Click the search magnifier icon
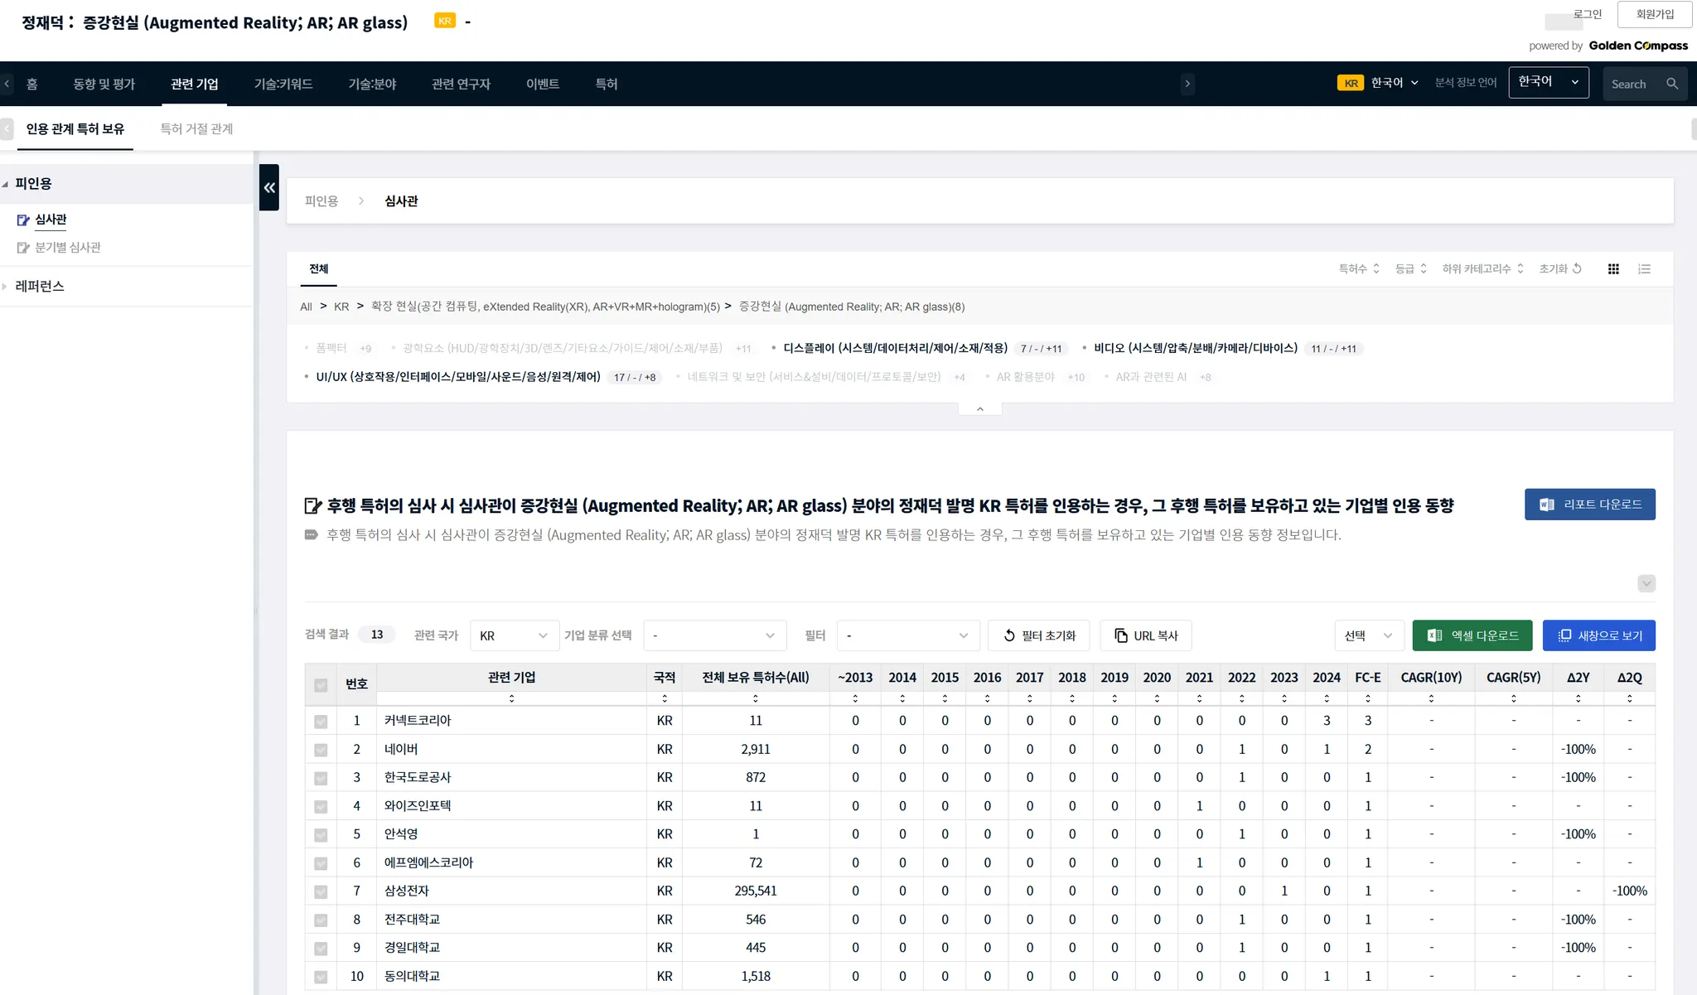The width and height of the screenshot is (1697, 995). (1672, 85)
